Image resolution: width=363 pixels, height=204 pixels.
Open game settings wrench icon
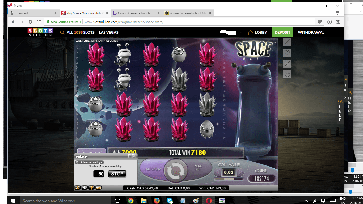pos(78,188)
